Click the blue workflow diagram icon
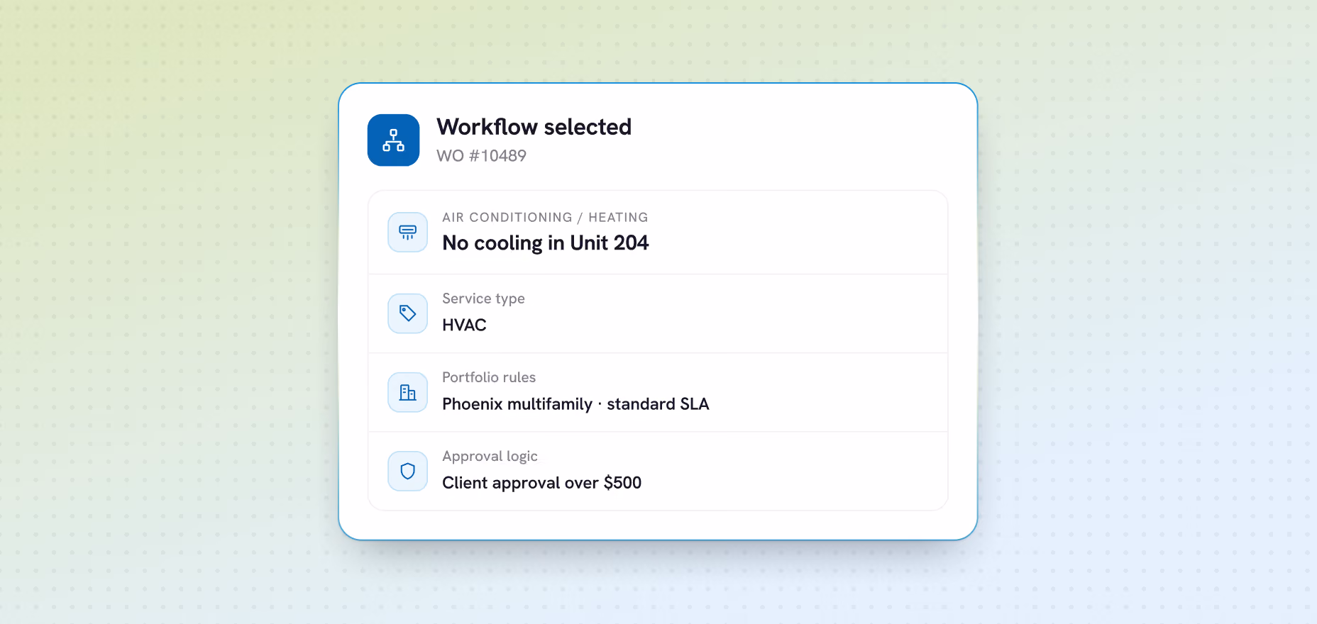The image size is (1317, 624). click(393, 140)
